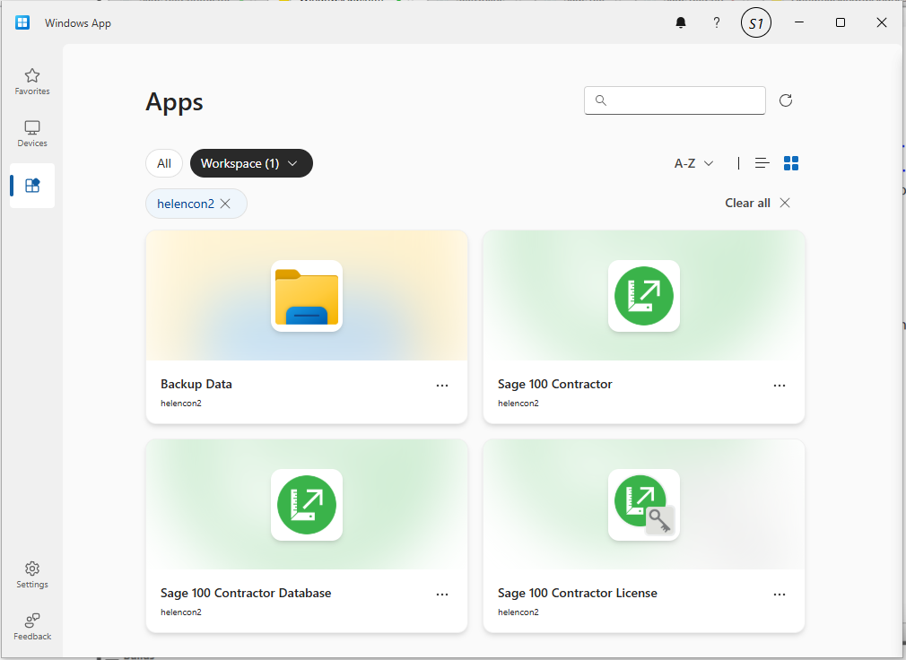The image size is (906, 660).
Task: Open more options for Backup Data
Action: pos(442,385)
